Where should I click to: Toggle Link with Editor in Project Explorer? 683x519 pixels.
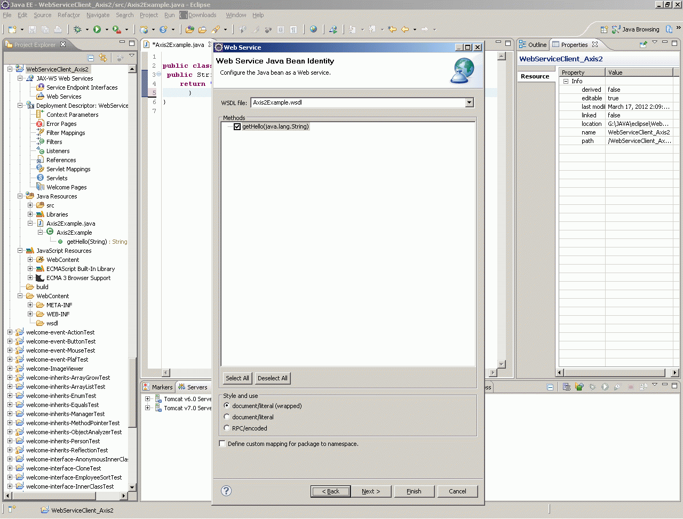(103, 58)
